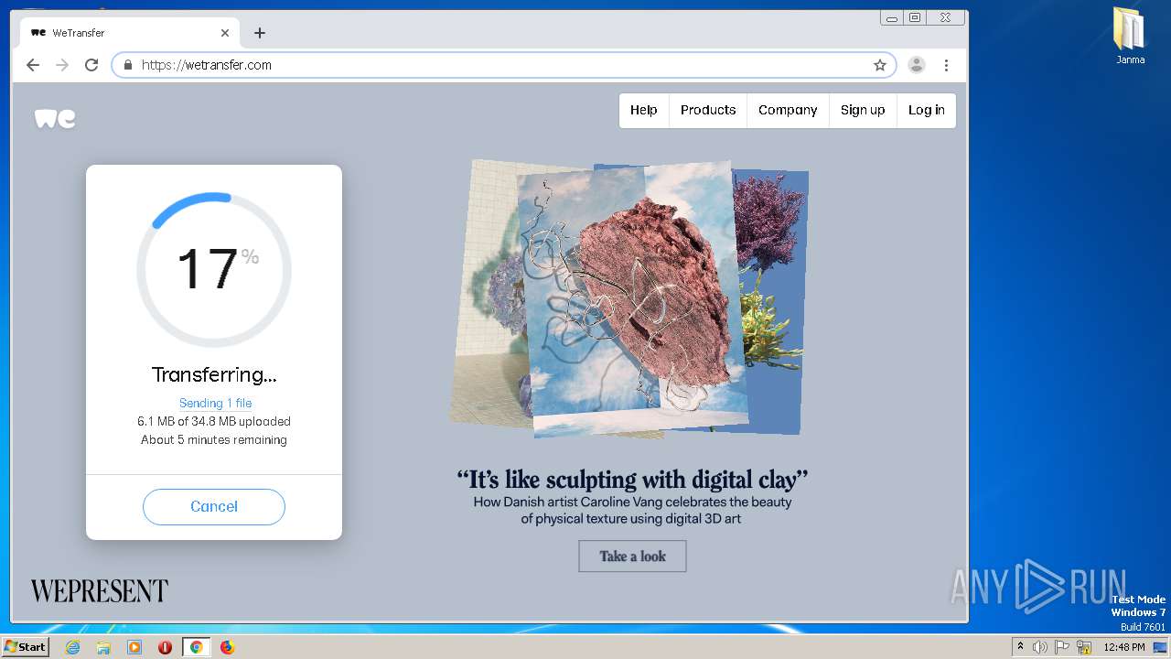Bookmark this page with the star icon
Viewport: 1171px width, 659px height.
pyautogui.click(x=880, y=65)
